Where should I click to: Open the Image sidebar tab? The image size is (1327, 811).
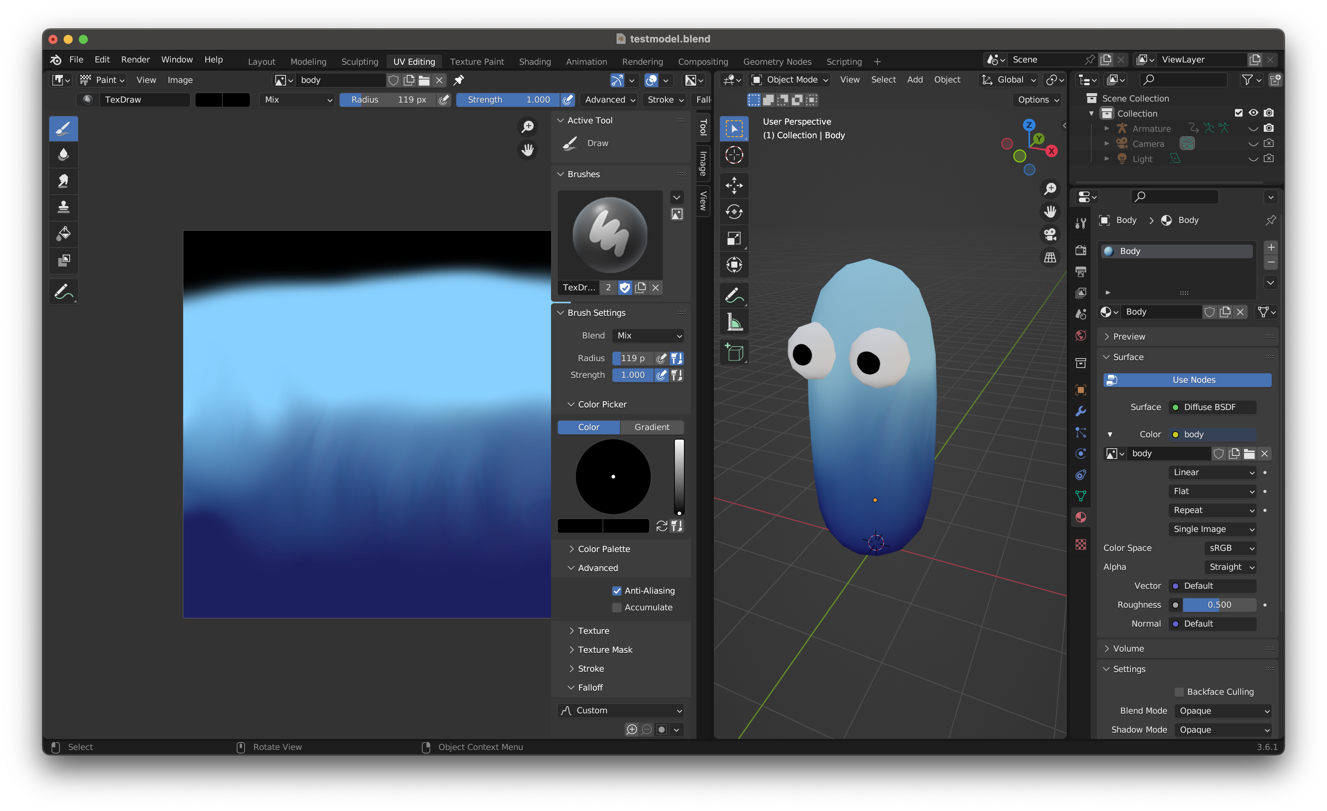pos(703,164)
